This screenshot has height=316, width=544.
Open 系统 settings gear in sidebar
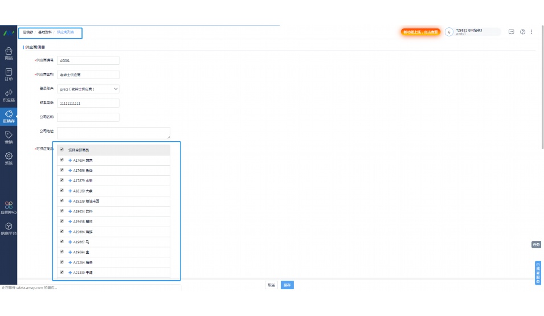click(x=9, y=158)
